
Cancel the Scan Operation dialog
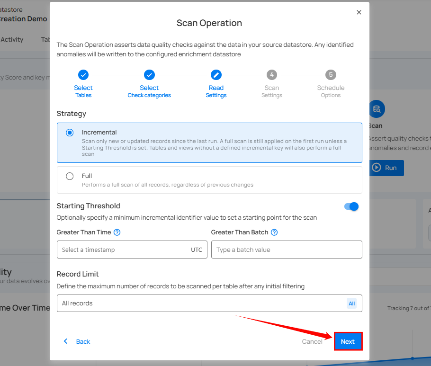tap(312, 341)
